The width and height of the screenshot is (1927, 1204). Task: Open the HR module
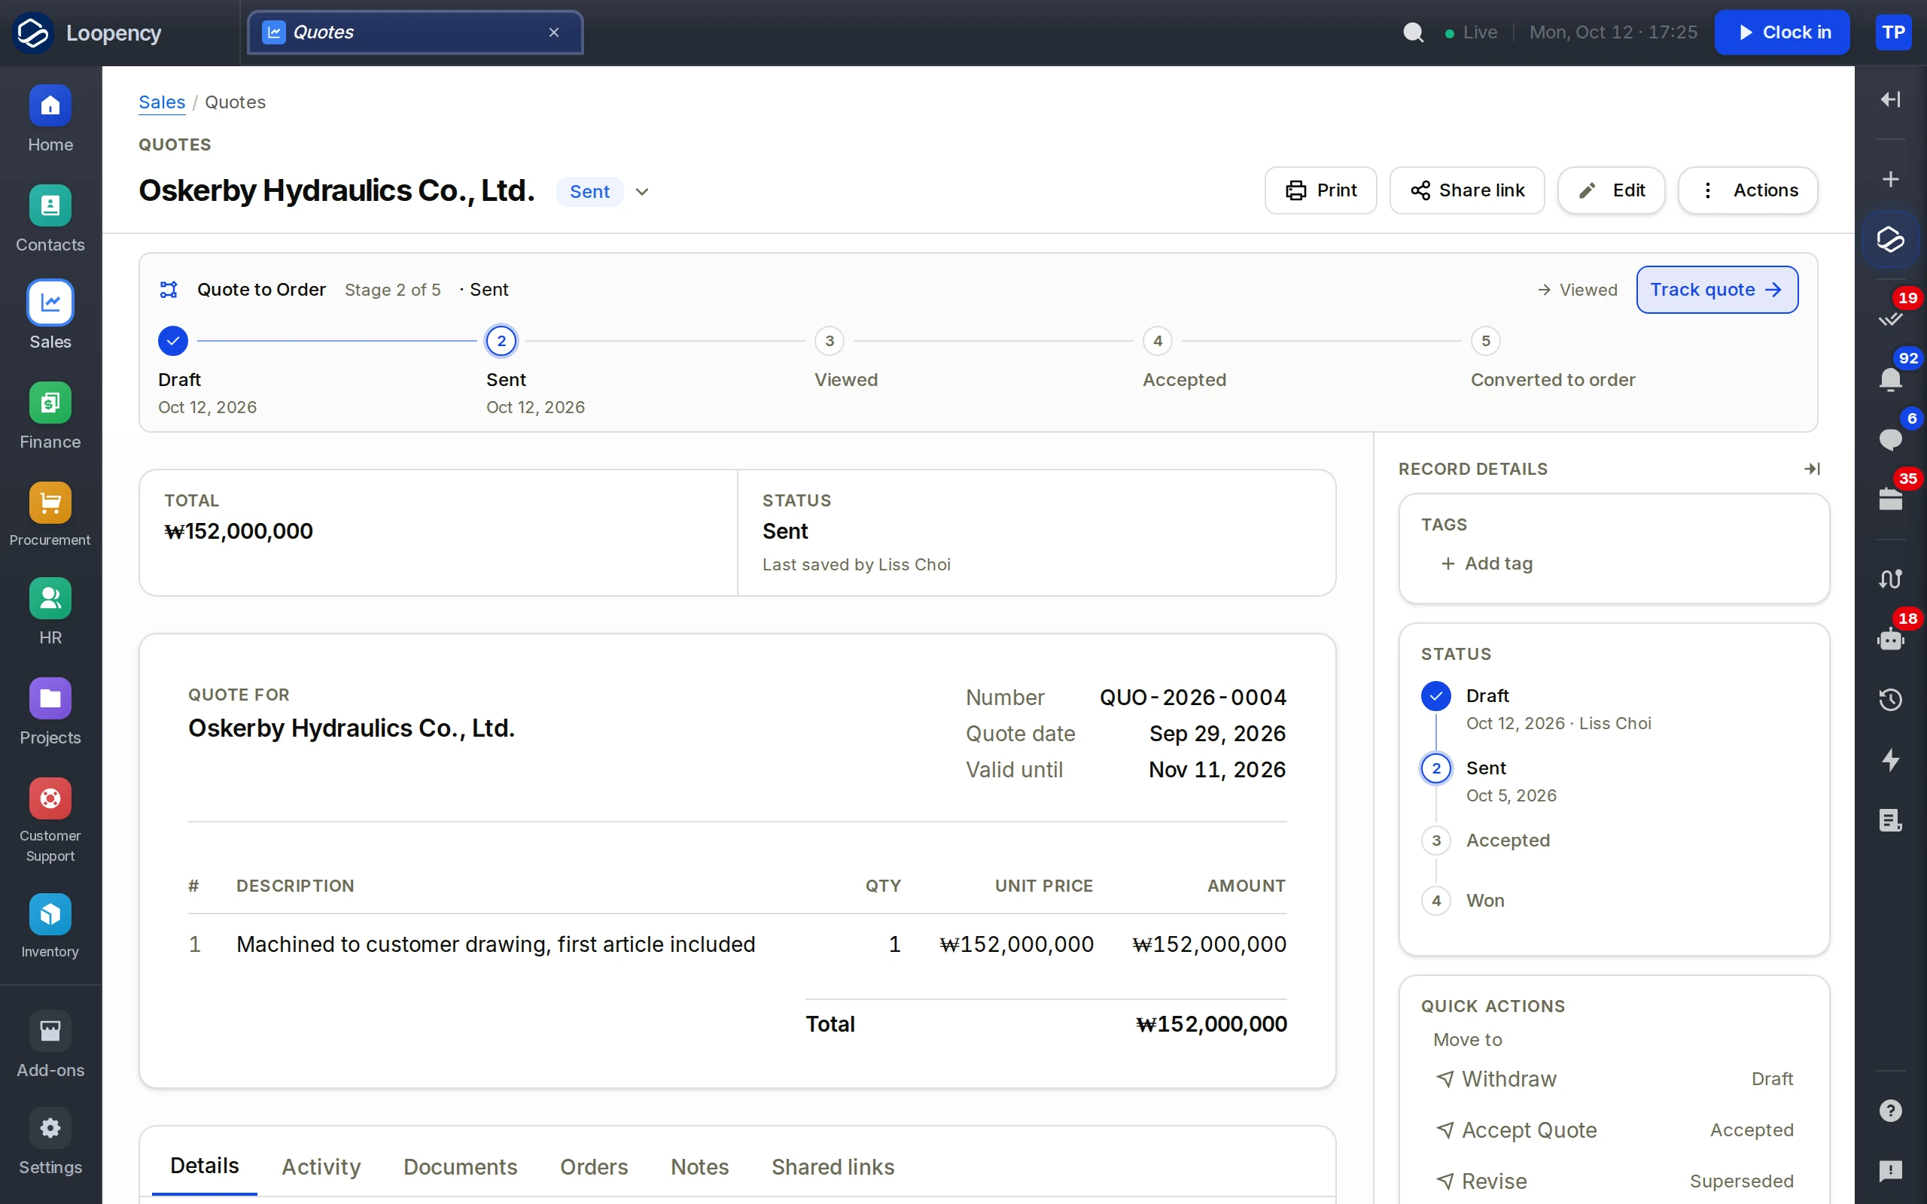(50, 613)
